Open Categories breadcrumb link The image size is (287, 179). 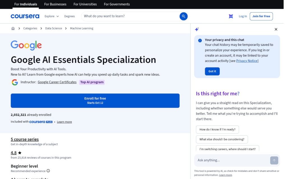[30, 28]
